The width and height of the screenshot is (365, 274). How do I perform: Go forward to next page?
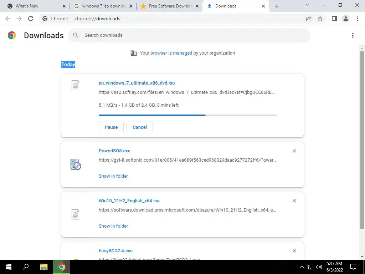pyautogui.click(x=19, y=19)
